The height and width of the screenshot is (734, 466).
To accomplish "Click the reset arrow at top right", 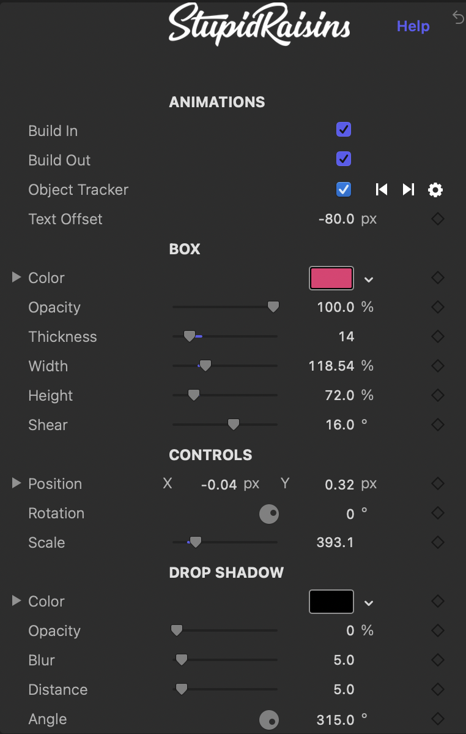I will click(458, 17).
